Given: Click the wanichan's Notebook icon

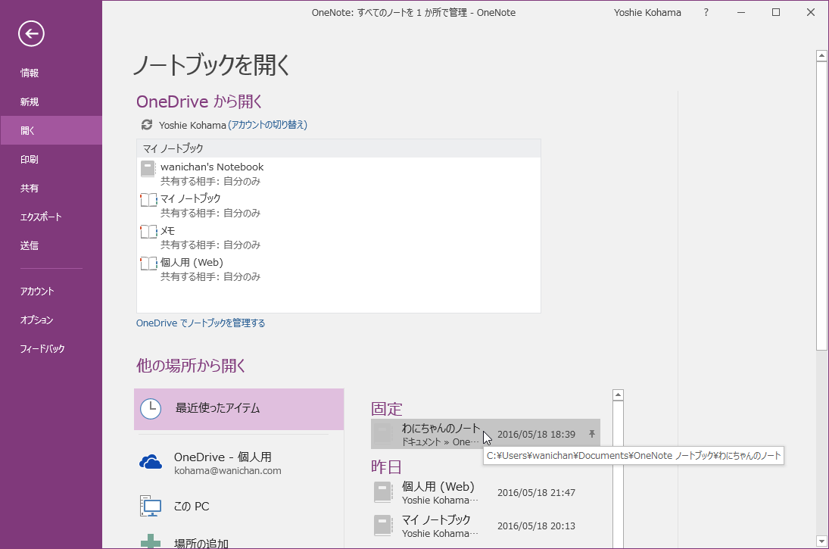Looking at the screenshot, I should pos(148,169).
